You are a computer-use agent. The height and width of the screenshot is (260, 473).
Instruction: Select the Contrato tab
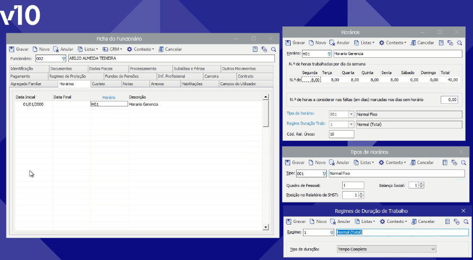click(x=245, y=76)
